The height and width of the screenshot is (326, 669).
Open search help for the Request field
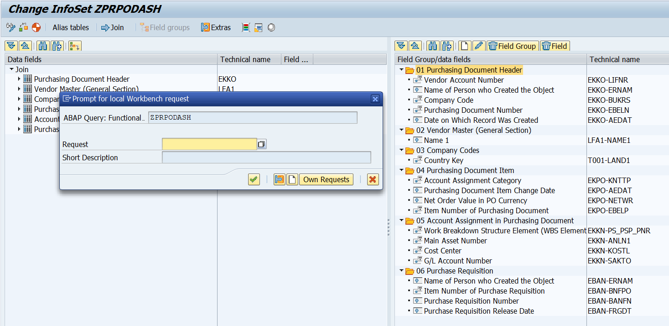pyautogui.click(x=261, y=144)
